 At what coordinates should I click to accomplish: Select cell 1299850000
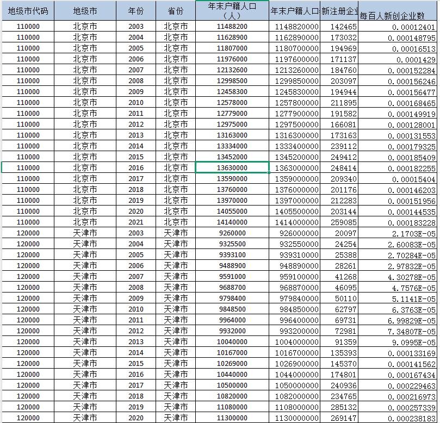coord(294,81)
